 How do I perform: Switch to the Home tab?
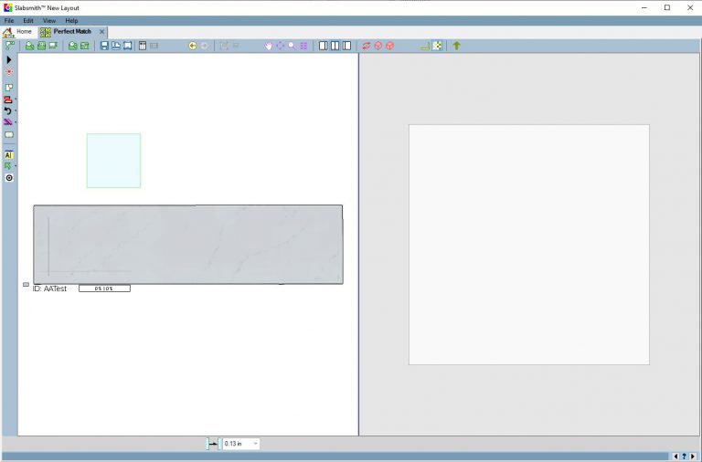click(x=24, y=32)
